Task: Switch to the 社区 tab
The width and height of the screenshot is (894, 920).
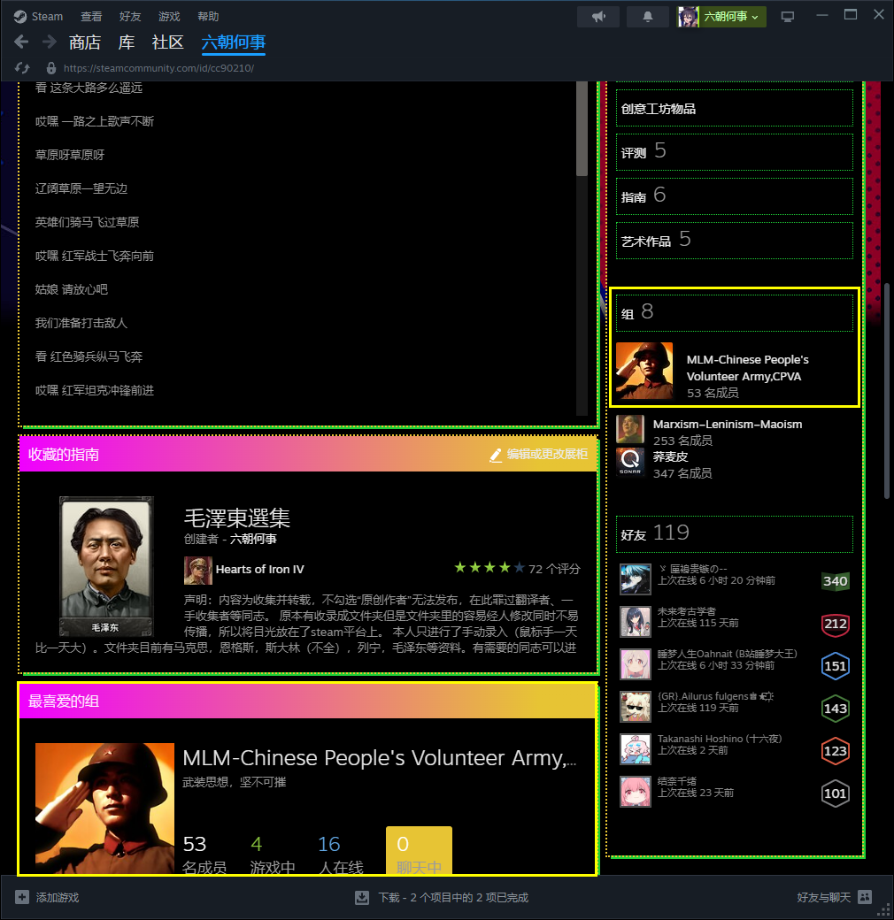Action: click(x=168, y=42)
